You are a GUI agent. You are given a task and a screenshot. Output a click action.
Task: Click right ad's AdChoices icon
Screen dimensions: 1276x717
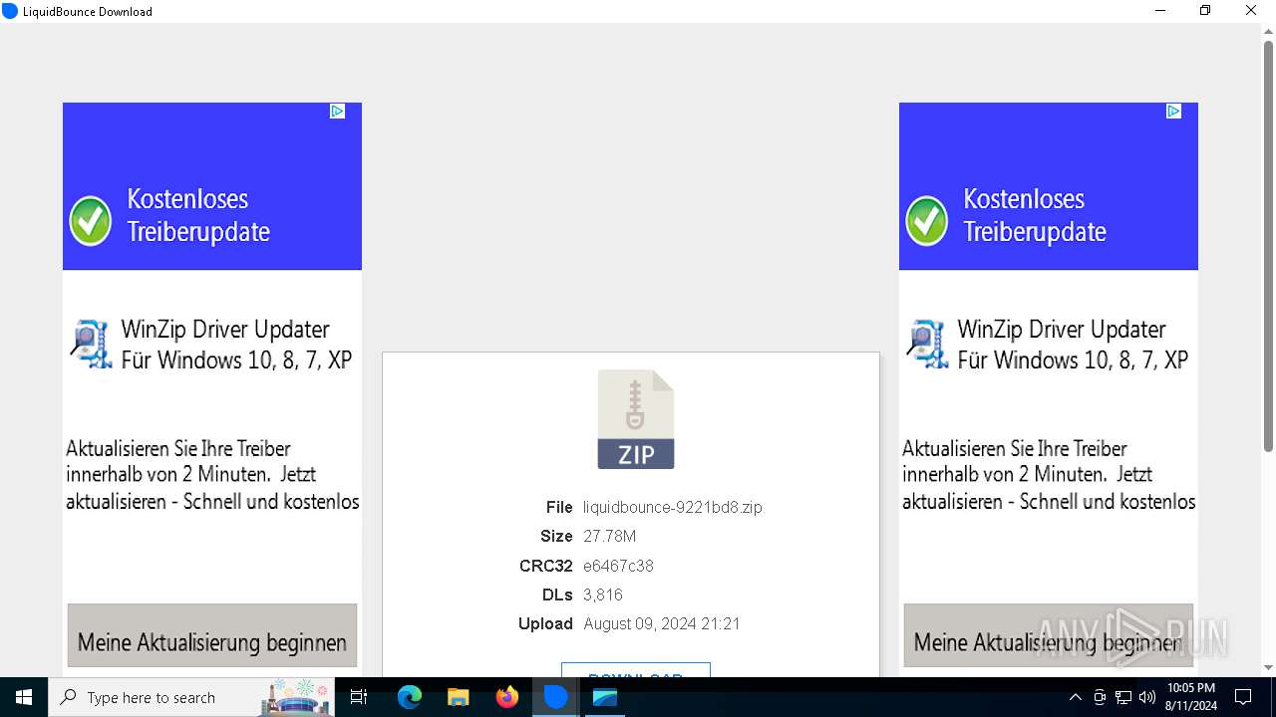pos(1174,112)
